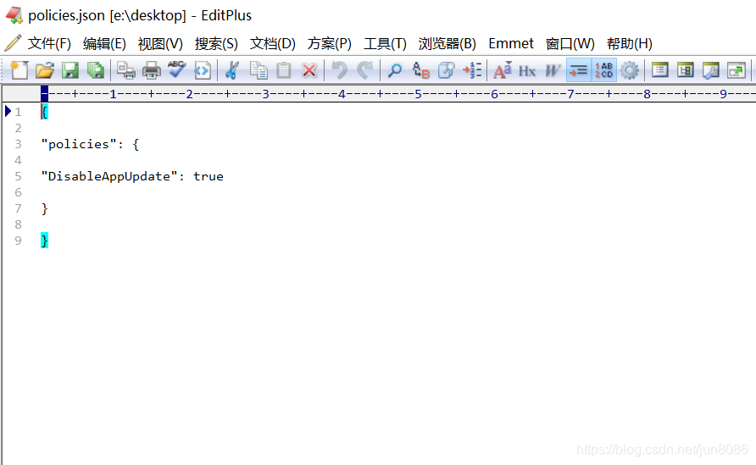Toggle directory window toolbar icon
This screenshot has width=756, height=465.
[x=659, y=70]
